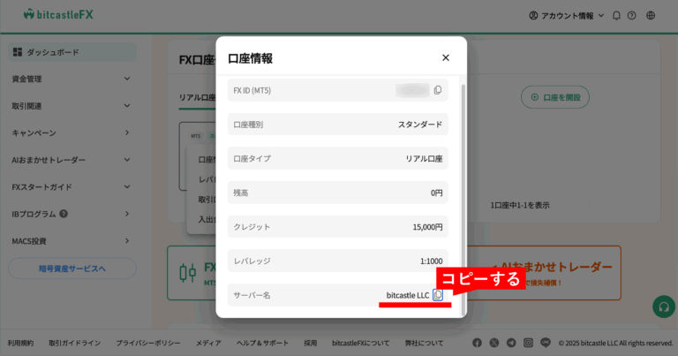This screenshot has height=356, width=678.
Task: Open the AIおまかせトレーダー banner
Action: [x=544, y=273]
